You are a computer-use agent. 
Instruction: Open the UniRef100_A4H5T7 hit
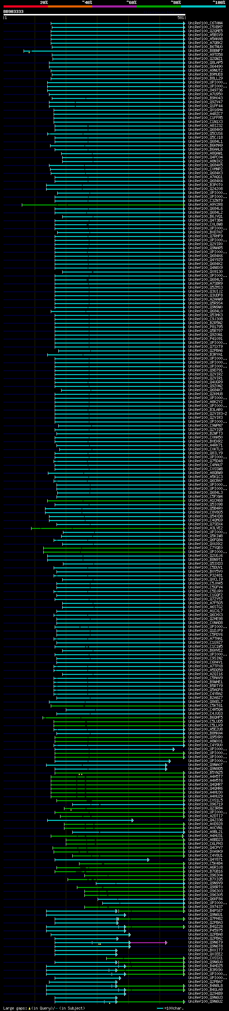point(205,776)
